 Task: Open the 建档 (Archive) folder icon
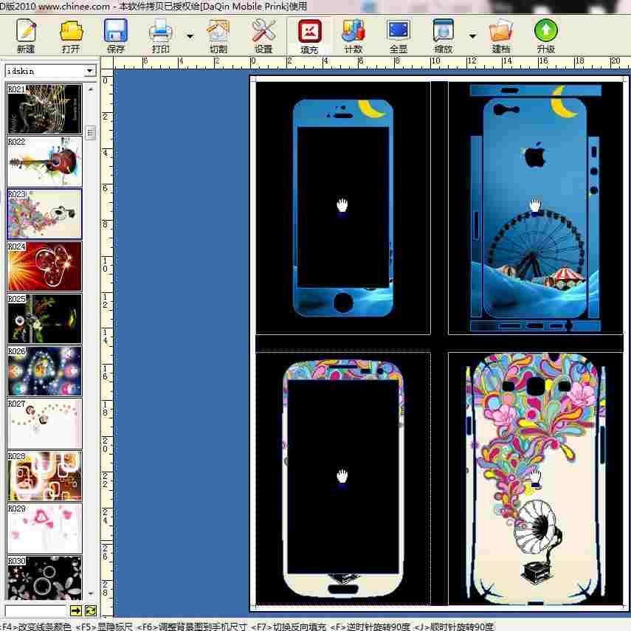[500, 35]
